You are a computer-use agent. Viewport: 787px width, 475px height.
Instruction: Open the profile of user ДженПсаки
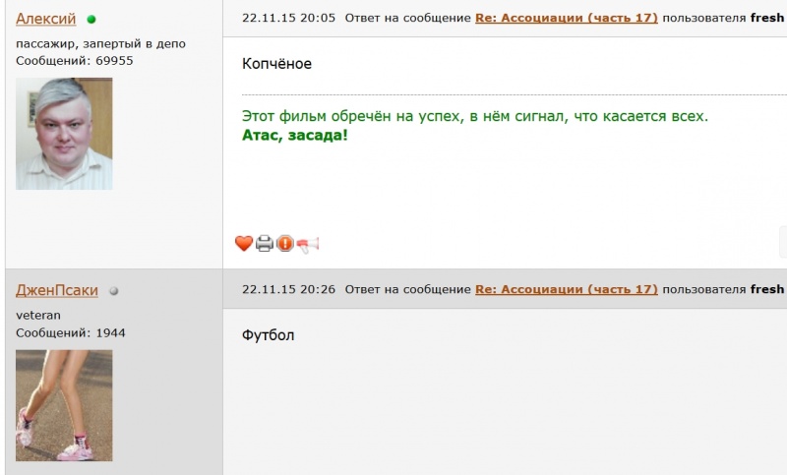[57, 290]
